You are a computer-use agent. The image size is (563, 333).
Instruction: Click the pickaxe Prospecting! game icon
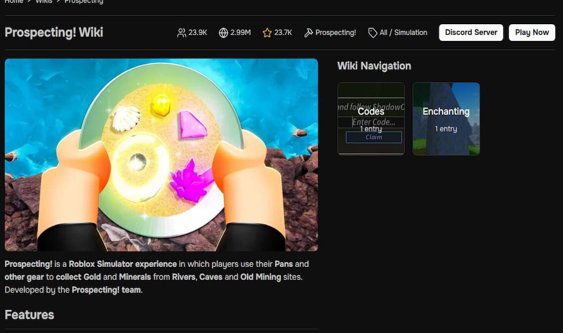coord(309,33)
